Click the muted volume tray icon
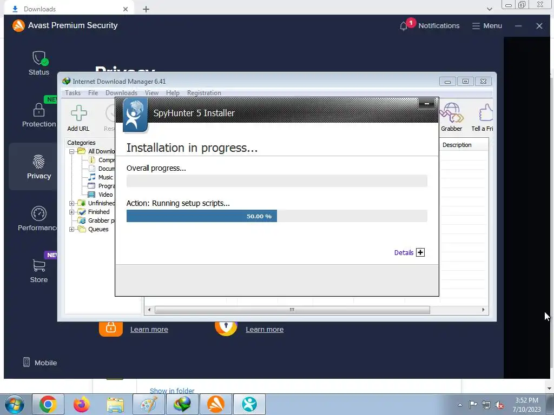 pos(499,405)
